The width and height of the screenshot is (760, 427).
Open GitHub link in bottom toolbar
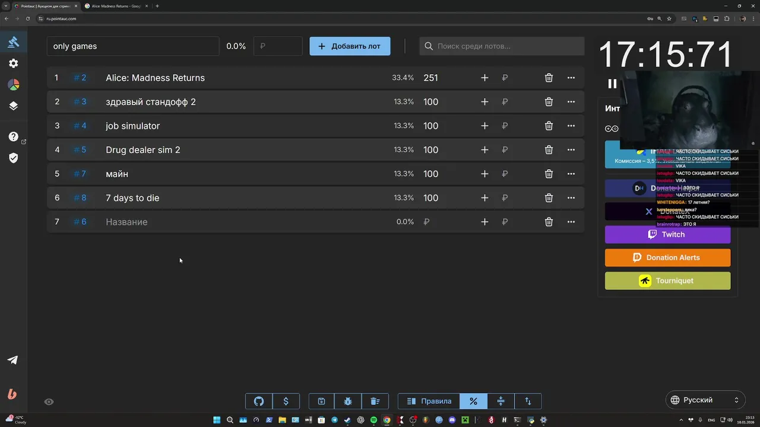pos(259,401)
